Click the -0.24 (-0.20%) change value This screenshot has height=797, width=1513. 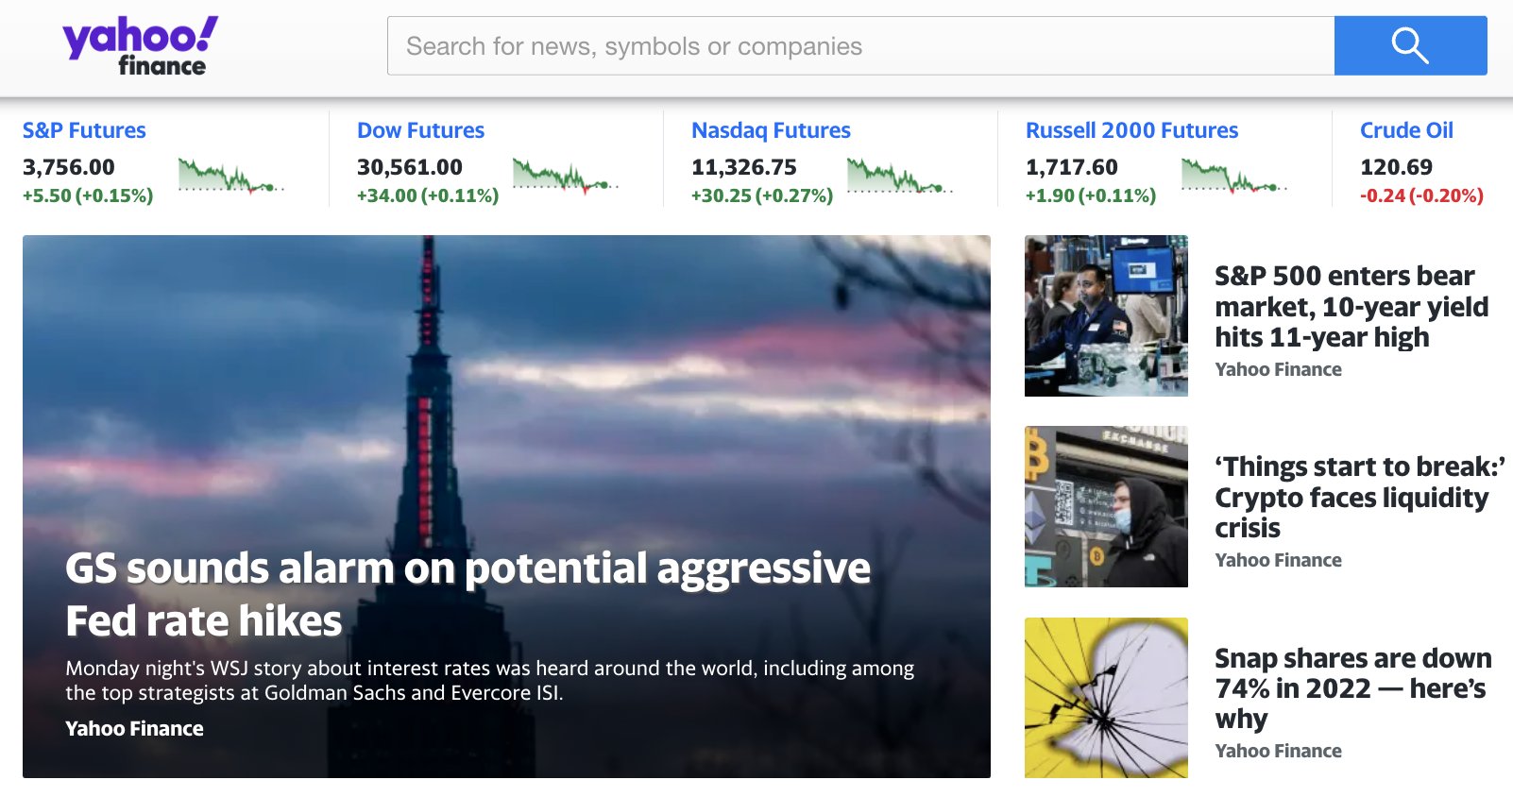coord(1421,195)
